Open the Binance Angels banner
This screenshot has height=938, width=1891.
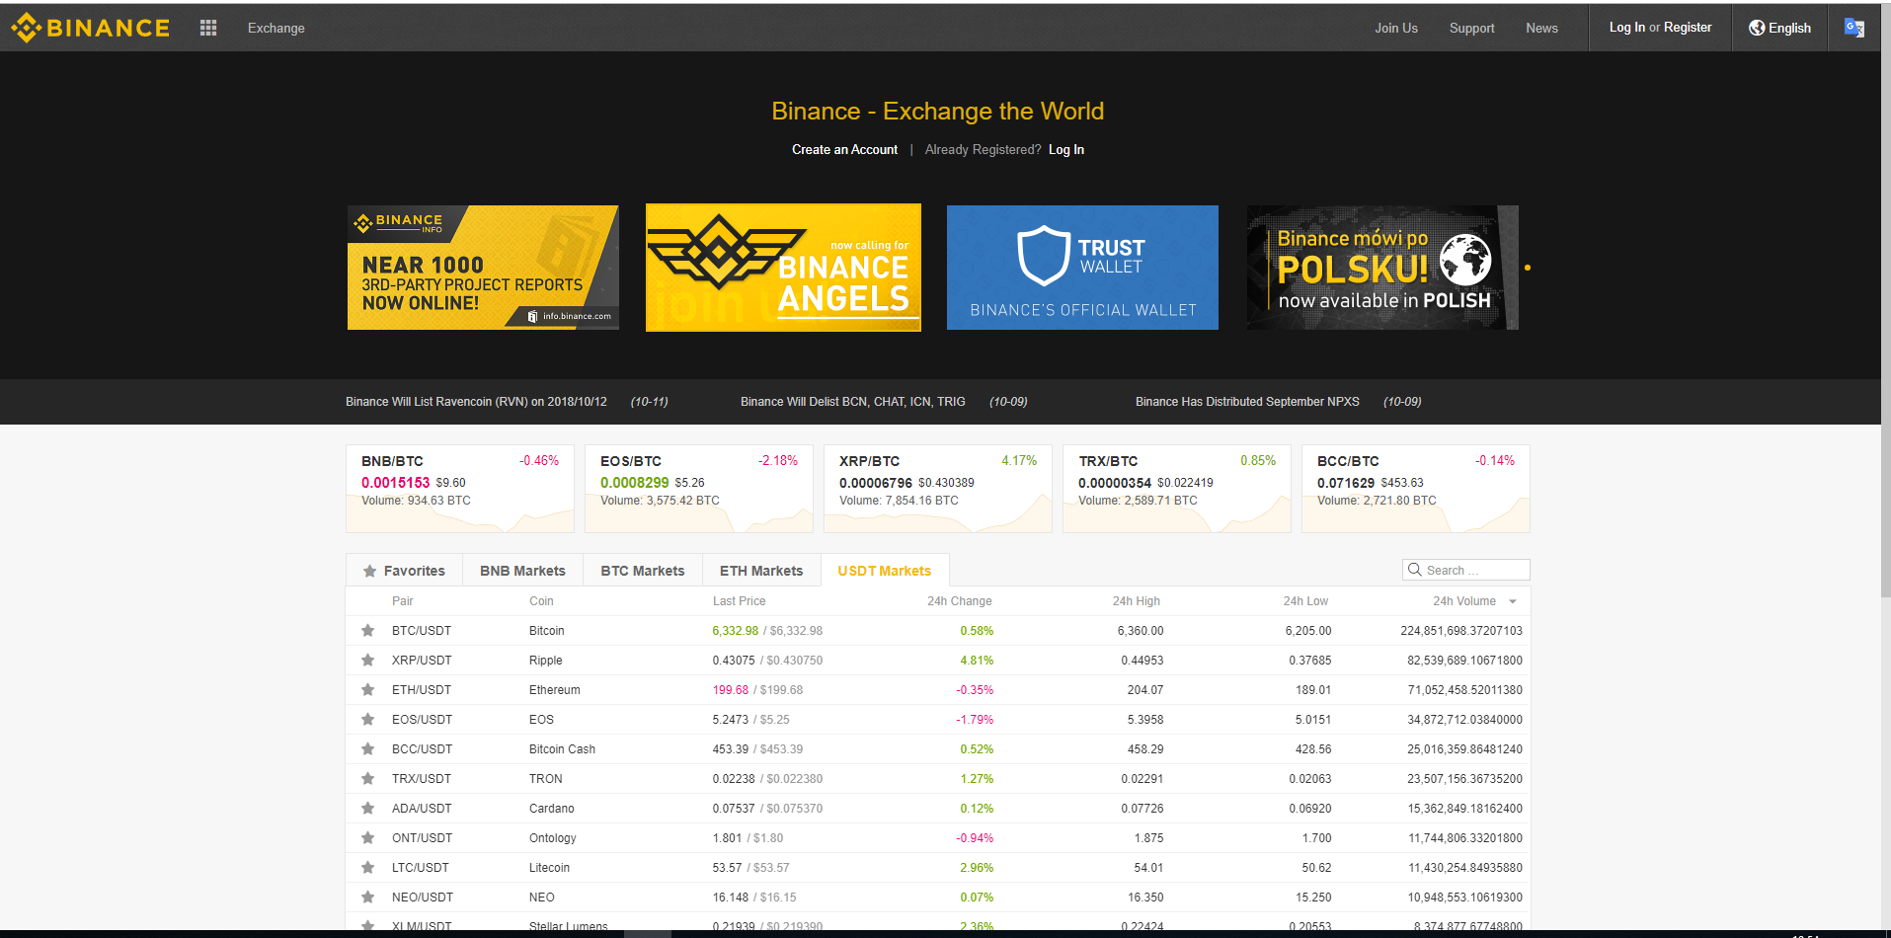783,268
